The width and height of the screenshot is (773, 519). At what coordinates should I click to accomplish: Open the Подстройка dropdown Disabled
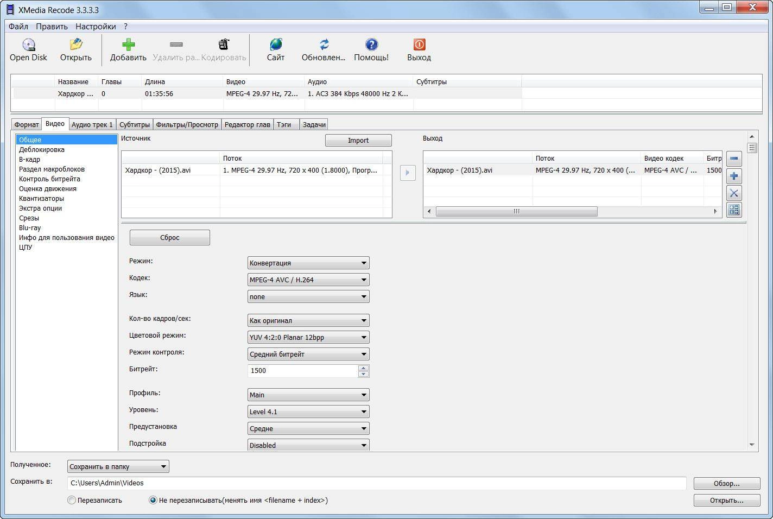point(308,445)
